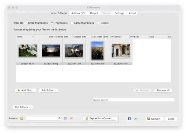Open the Presets dropdown list

click(x=44, y=118)
